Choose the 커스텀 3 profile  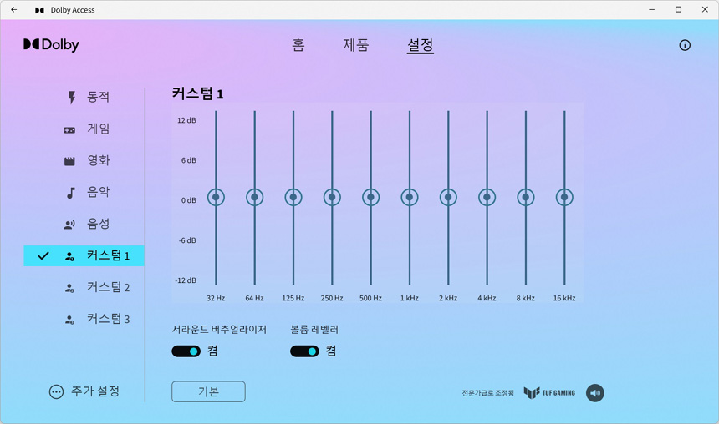pos(108,319)
